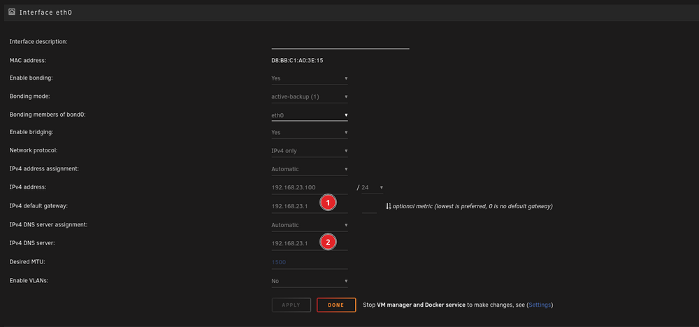Open the Enable bridging dropdown
Image resolution: width=699 pixels, height=327 pixels.
310,132
